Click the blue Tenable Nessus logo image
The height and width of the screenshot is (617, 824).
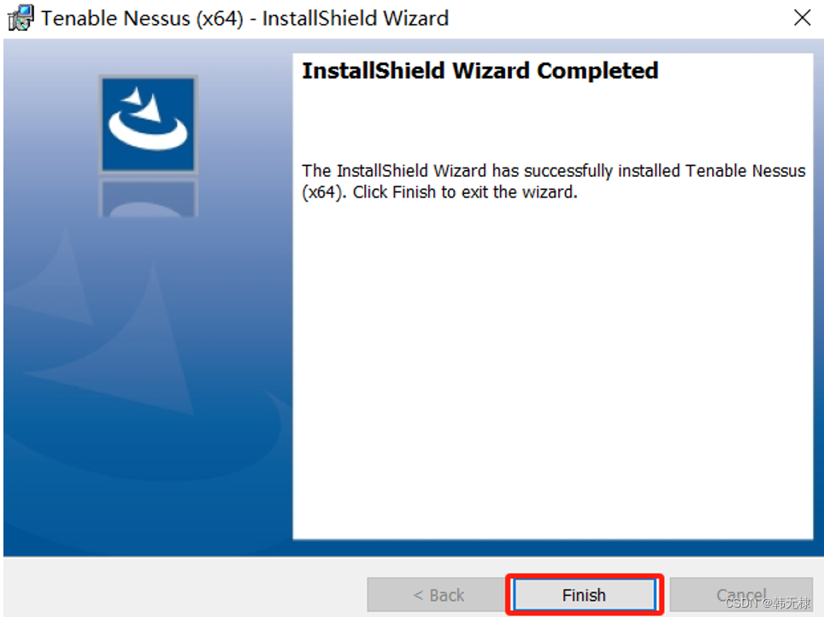[148, 124]
